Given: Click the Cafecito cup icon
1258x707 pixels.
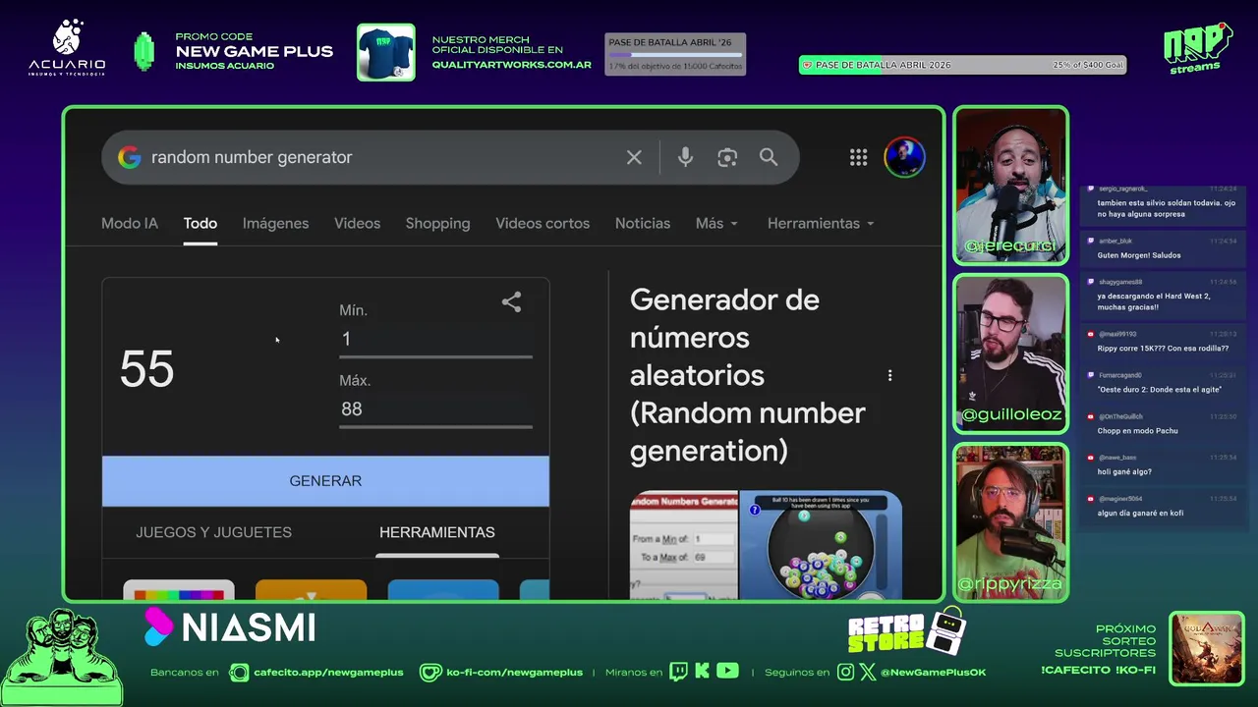Looking at the screenshot, I should point(239,673).
